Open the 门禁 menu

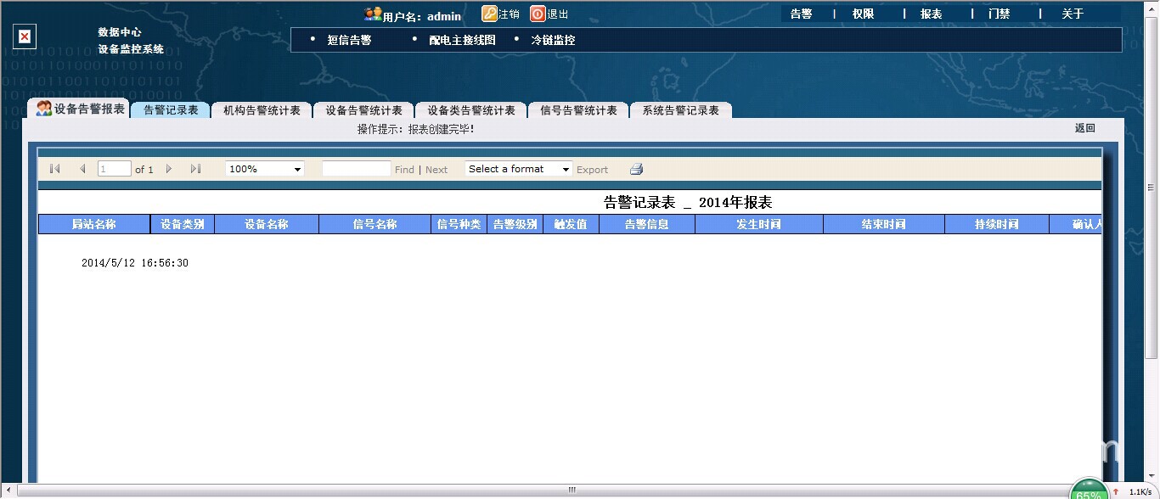pos(1000,13)
